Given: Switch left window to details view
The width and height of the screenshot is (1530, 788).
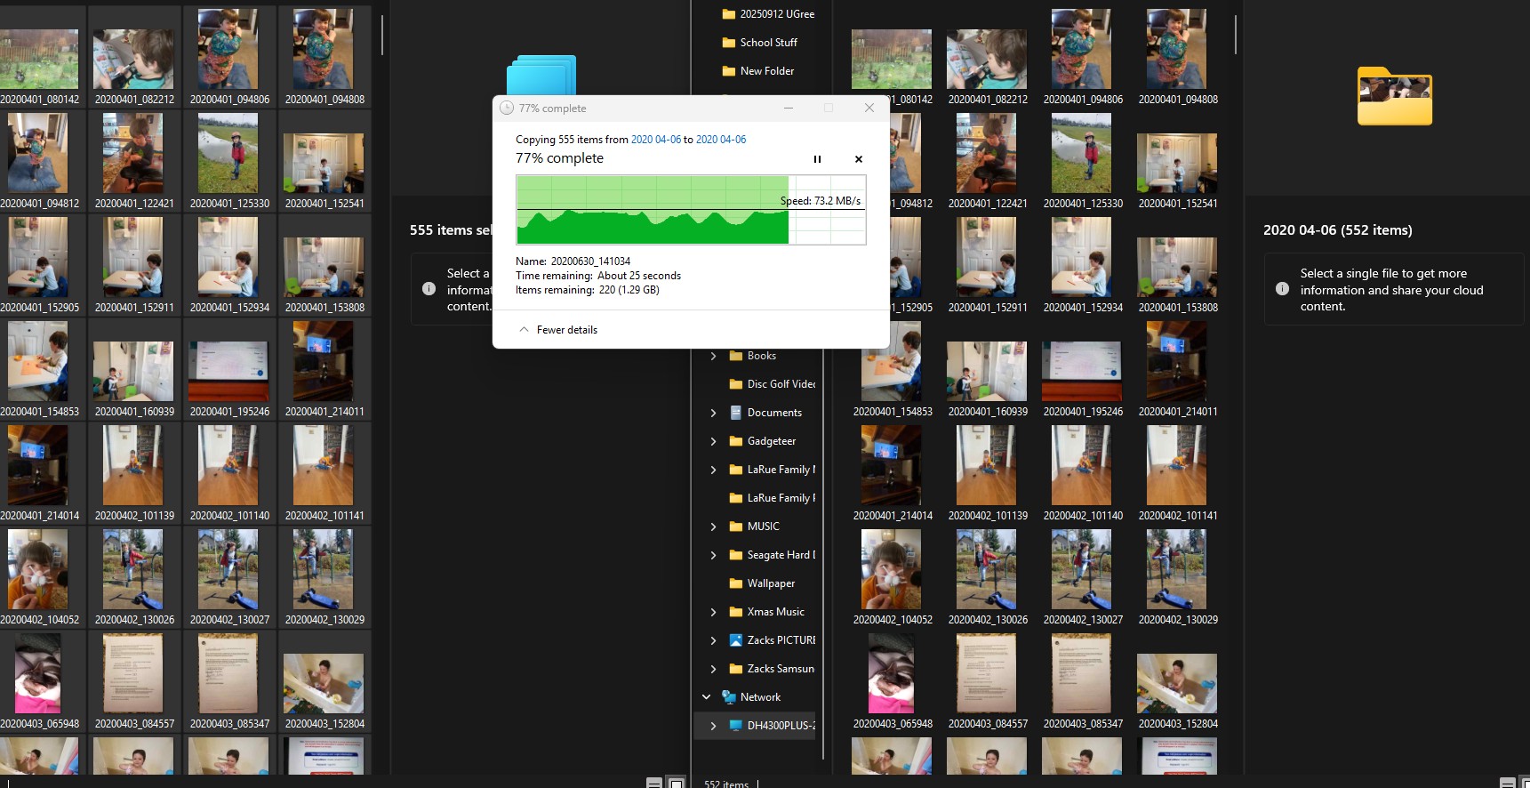Looking at the screenshot, I should [x=653, y=783].
